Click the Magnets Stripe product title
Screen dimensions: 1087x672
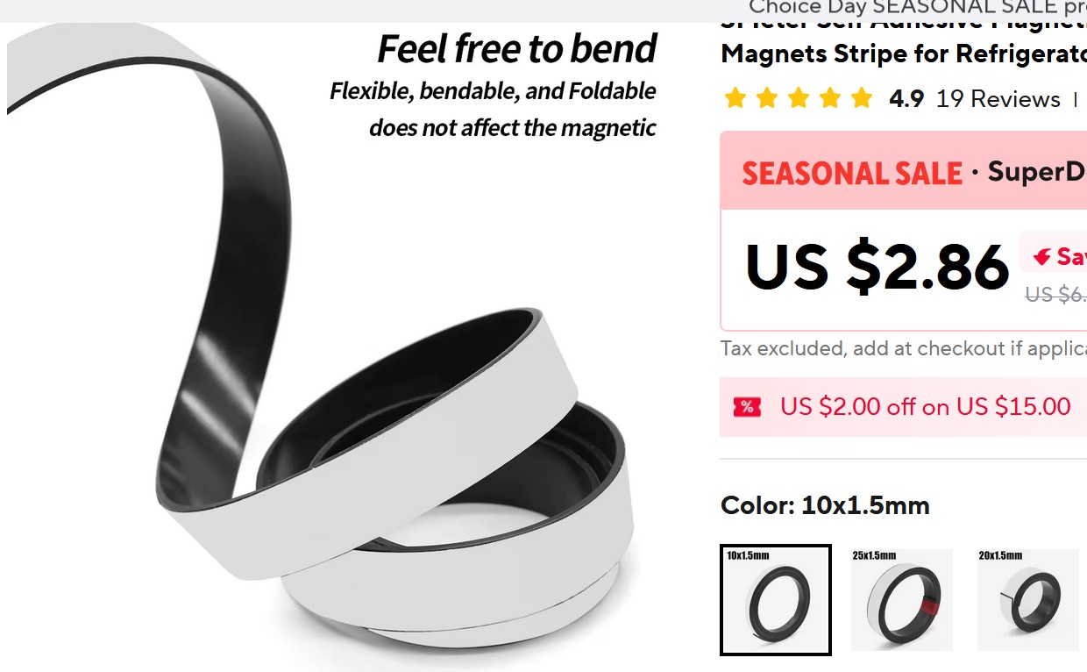(x=904, y=54)
